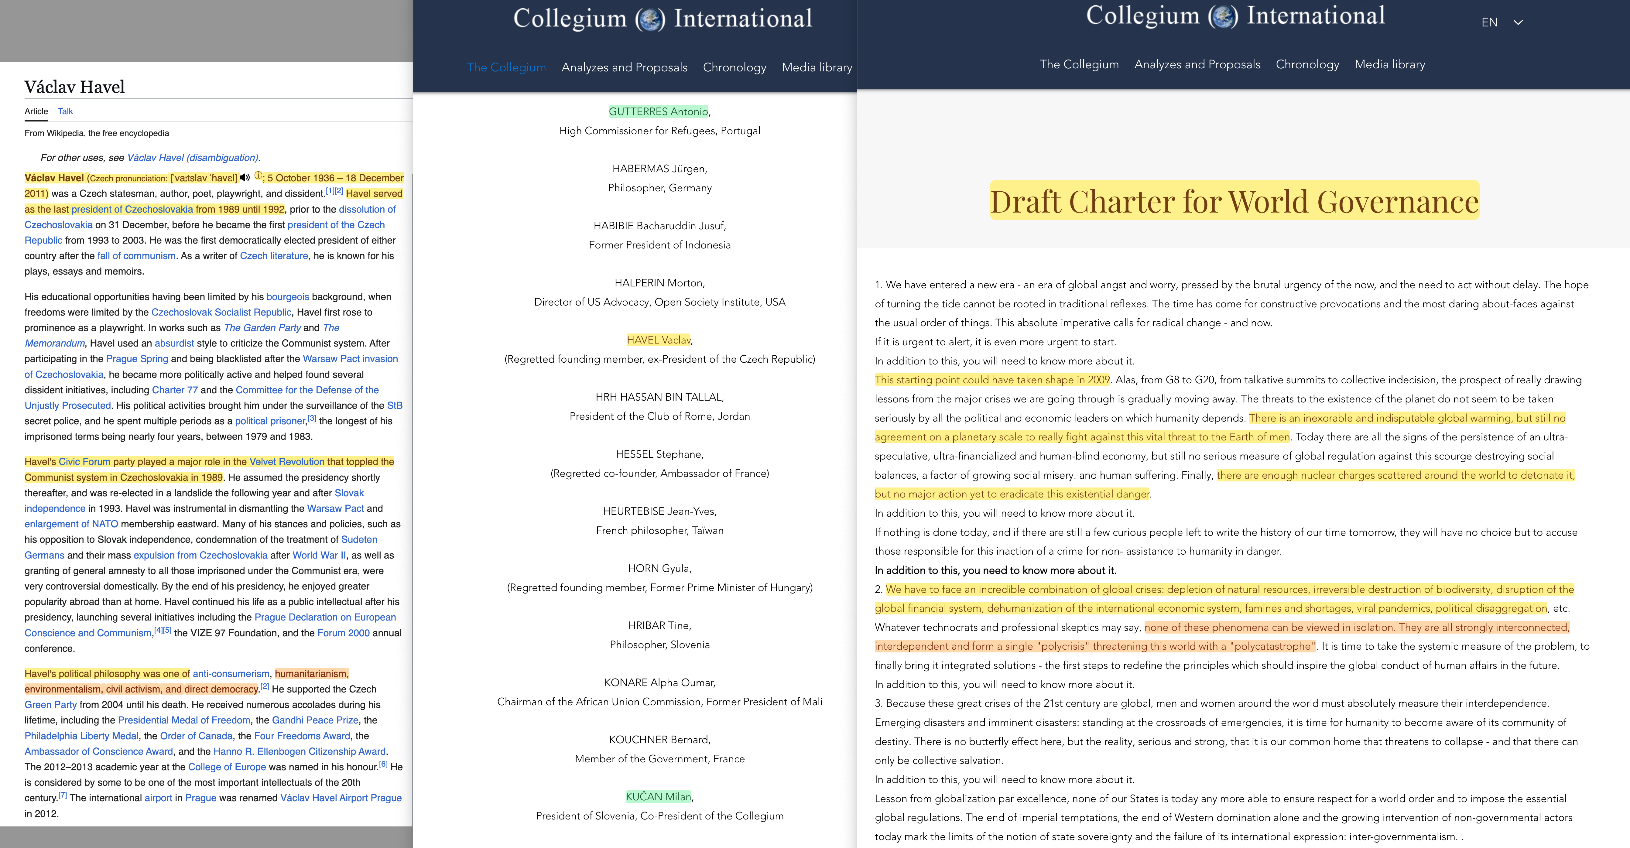This screenshot has height=848, width=1630.
Task: Jump to citation [3] after political prisoner
Action: coord(311,418)
